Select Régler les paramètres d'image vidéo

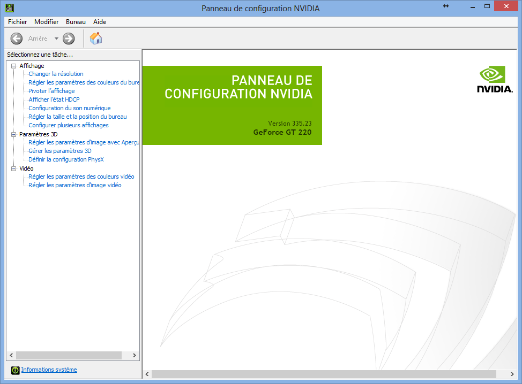tap(75, 185)
